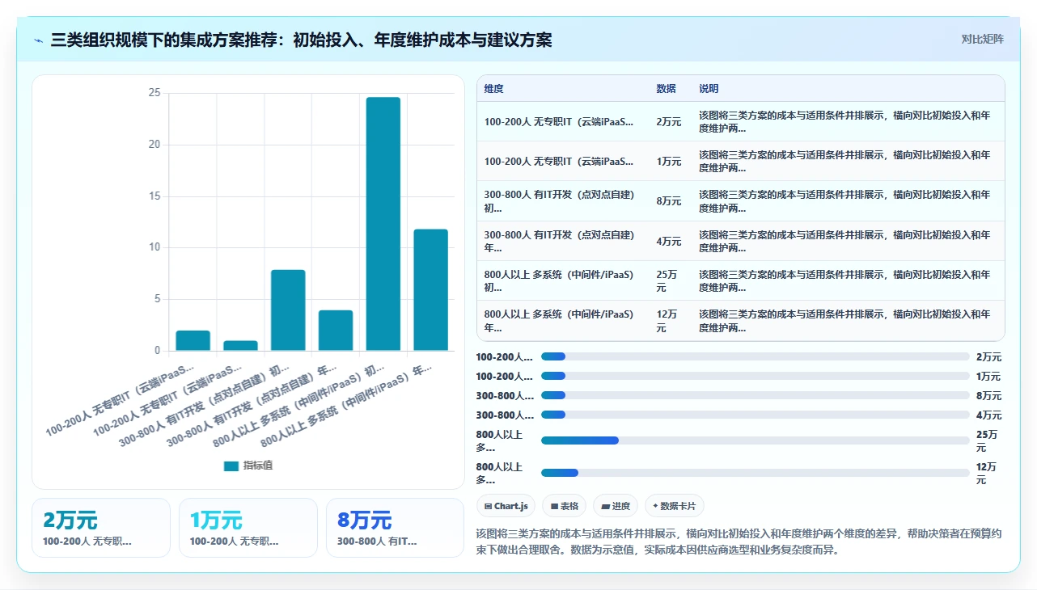Click the y-axis label 15
Screen dimensions: 1037x590
(154, 196)
